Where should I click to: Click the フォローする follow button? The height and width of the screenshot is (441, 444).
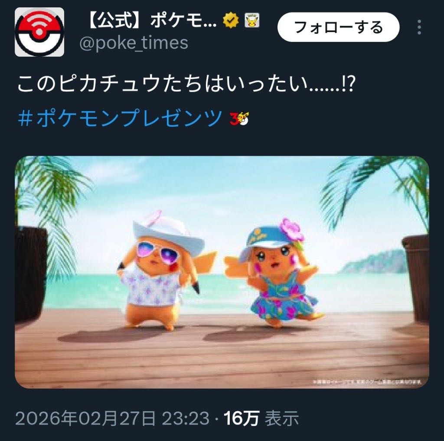pyautogui.click(x=338, y=27)
